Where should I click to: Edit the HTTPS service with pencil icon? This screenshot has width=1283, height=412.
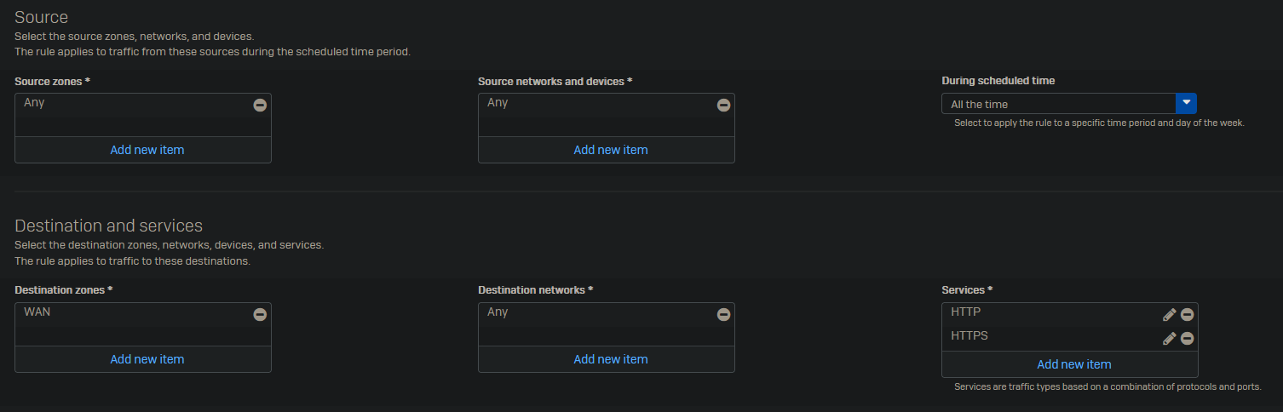(1169, 338)
